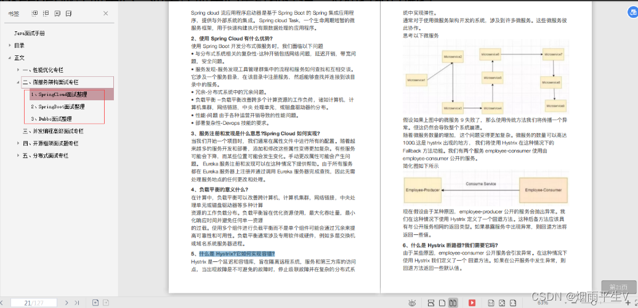The height and width of the screenshot is (308, 638).
Task: Click the Microservice9 box in diagram
Action: [555, 106]
